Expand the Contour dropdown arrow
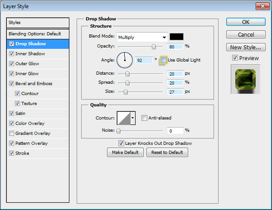This screenshot has height=210, width=272. (133, 118)
